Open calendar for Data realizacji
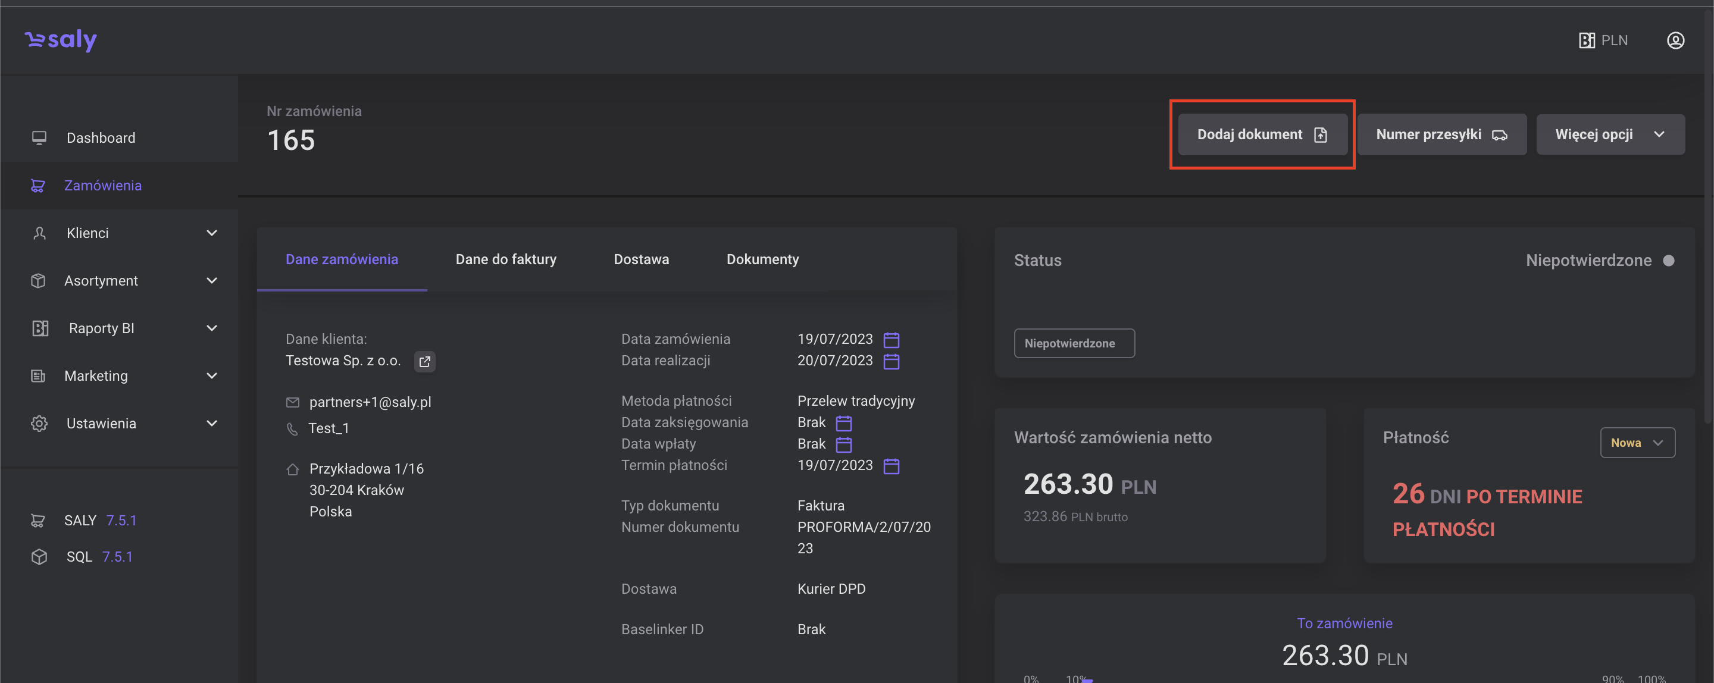The height and width of the screenshot is (683, 1714). (891, 361)
